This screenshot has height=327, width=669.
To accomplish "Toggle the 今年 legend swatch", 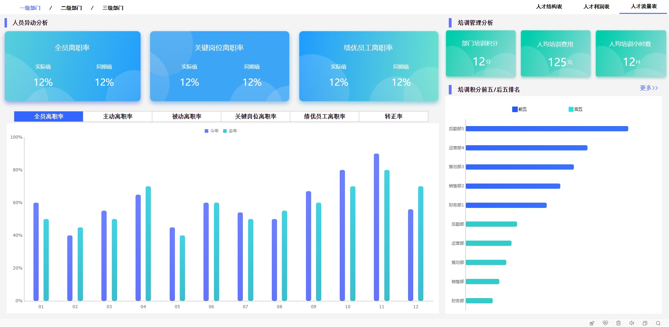I will 206,131.
